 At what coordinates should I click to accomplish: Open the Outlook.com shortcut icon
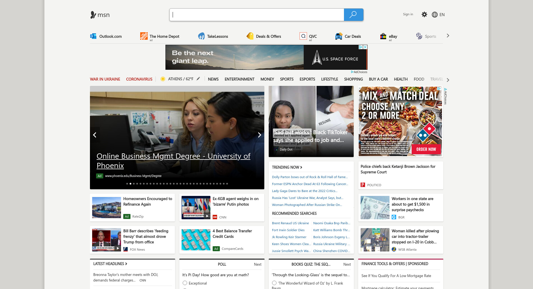[x=93, y=36]
